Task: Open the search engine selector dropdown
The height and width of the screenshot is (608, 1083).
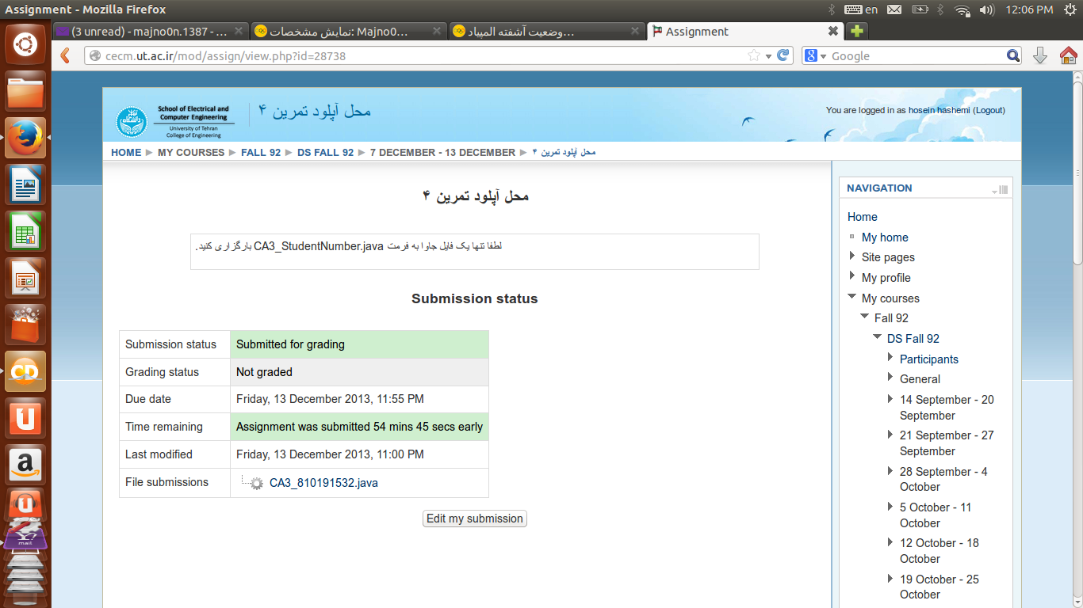Action: 817,56
